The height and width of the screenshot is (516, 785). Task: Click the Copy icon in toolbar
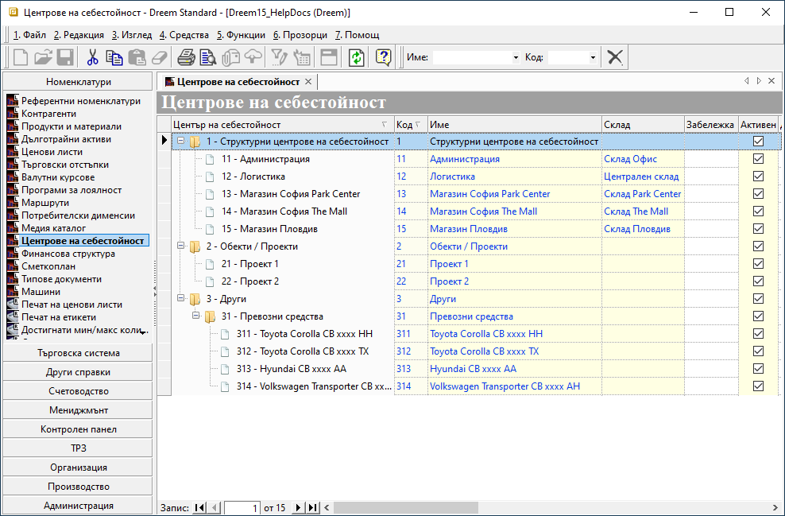pyautogui.click(x=114, y=57)
